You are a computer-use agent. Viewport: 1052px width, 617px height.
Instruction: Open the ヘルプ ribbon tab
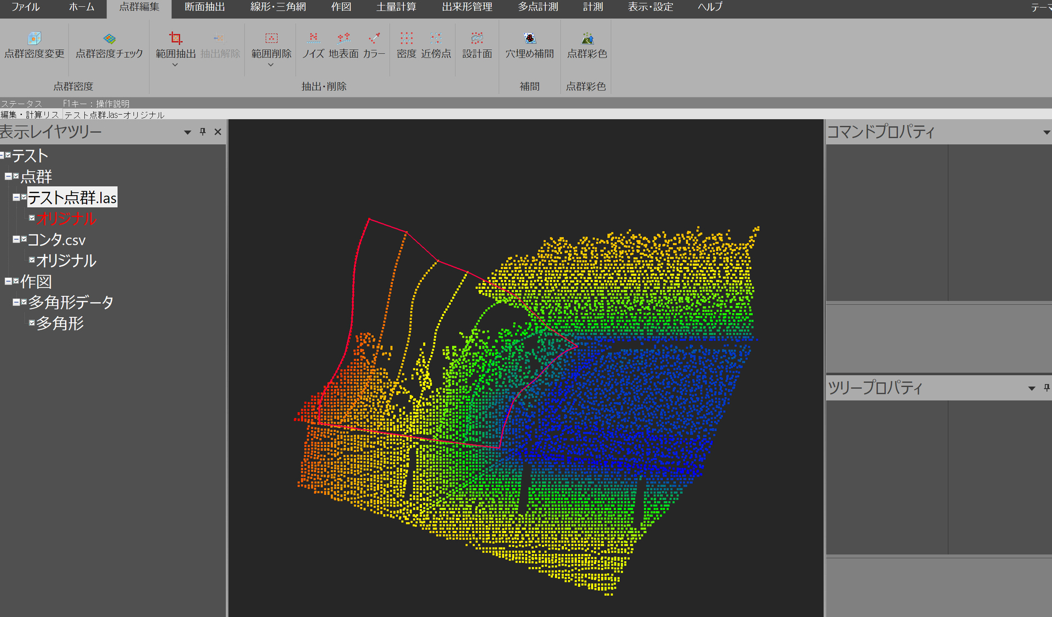pos(710,7)
